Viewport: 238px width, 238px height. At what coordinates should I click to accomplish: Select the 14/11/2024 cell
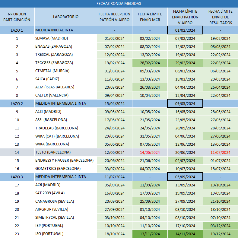tap(185, 234)
